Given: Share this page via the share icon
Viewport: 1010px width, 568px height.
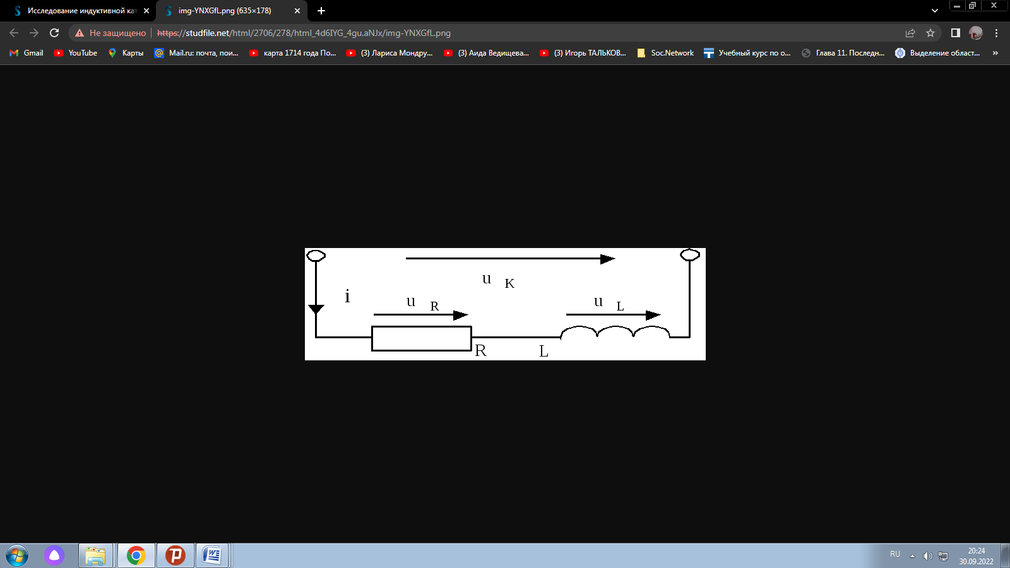Looking at the screenshot, I should pyautogui.click(x=910, y=33).
